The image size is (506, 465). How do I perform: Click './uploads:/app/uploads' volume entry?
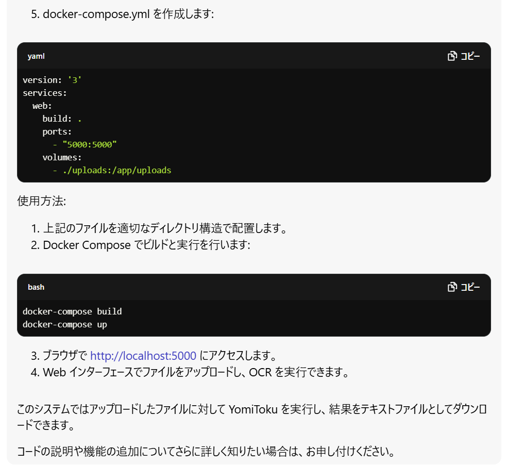[x=117, y=170]
